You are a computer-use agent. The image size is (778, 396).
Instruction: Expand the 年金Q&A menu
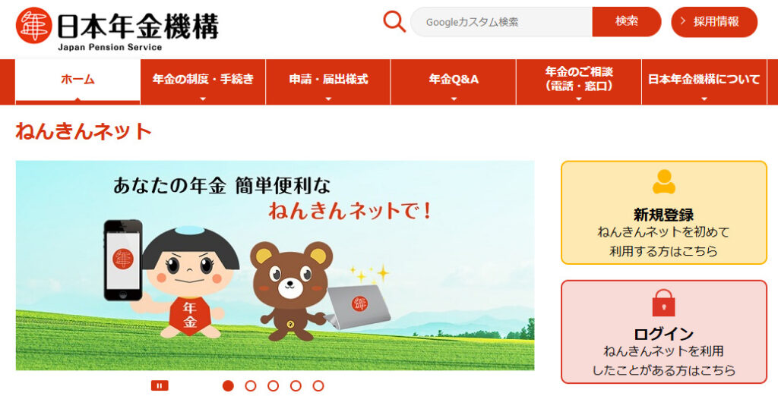pos(454,82)
